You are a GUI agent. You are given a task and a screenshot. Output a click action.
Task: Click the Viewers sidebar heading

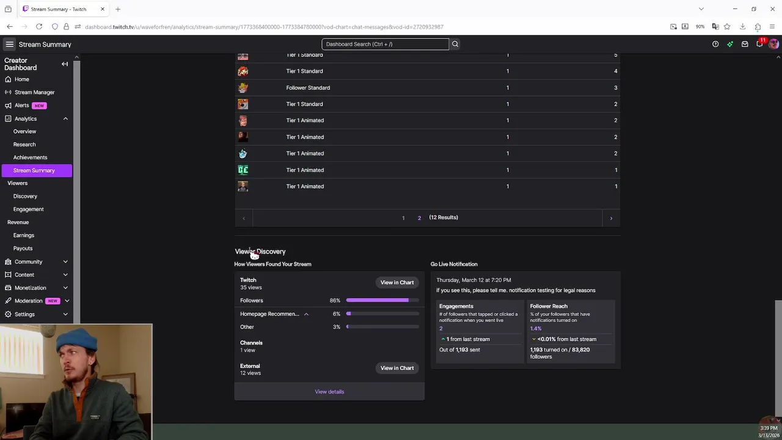17,183
